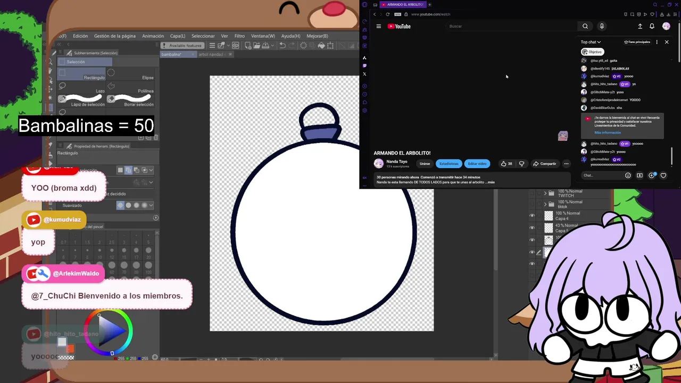Open the Gestión de la página menu
This screenshot has width=681, height=383.
(115, 36)
